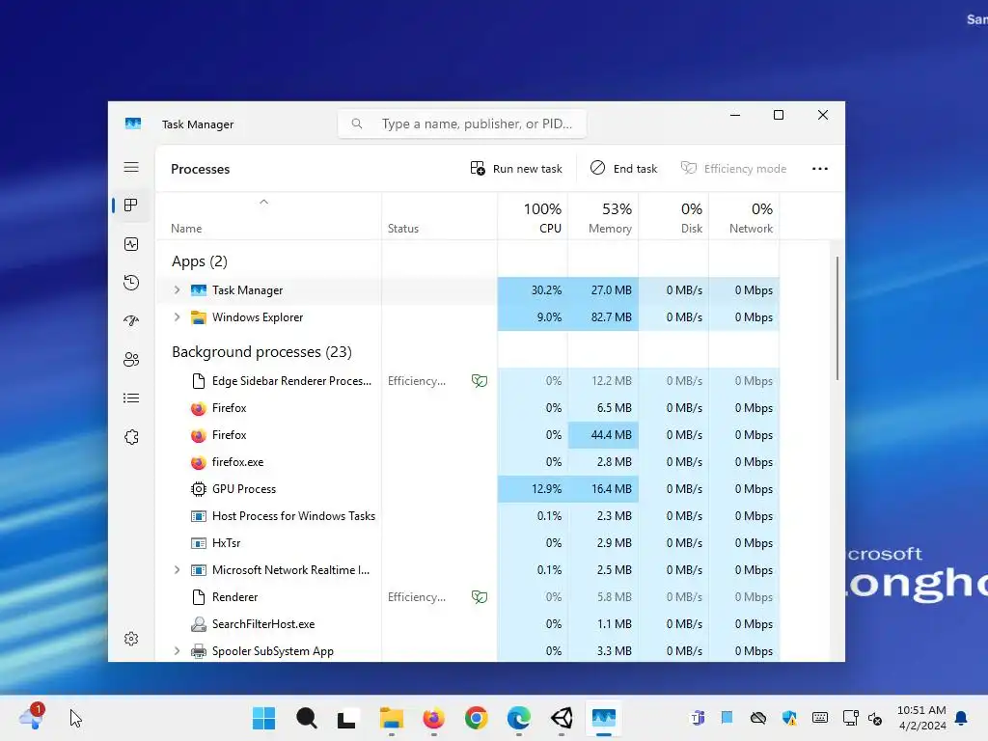Image resolution: width=988 pixels, height=741 pixels.
Task: Expand the Task Manager process group
Action: pos(178,289)
